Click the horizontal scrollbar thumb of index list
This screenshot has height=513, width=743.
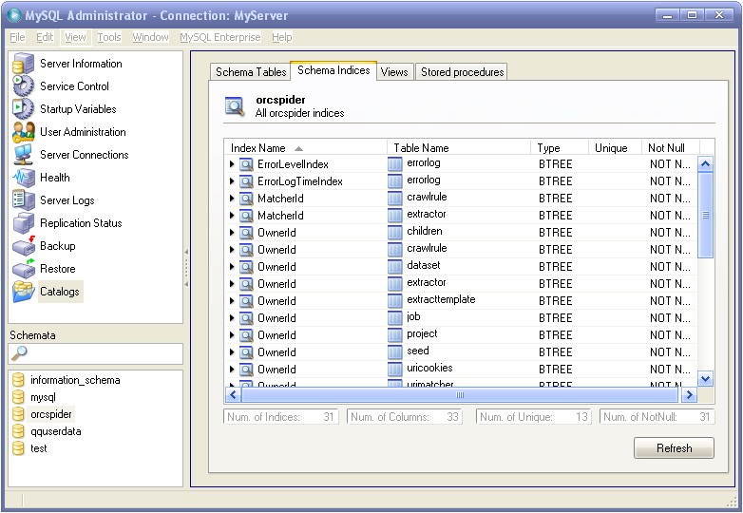461,394
